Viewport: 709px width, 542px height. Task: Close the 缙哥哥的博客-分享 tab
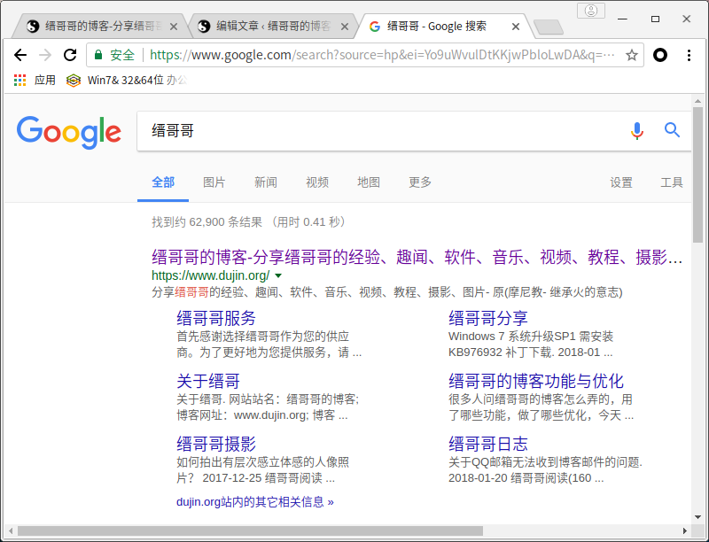(174, 27)
